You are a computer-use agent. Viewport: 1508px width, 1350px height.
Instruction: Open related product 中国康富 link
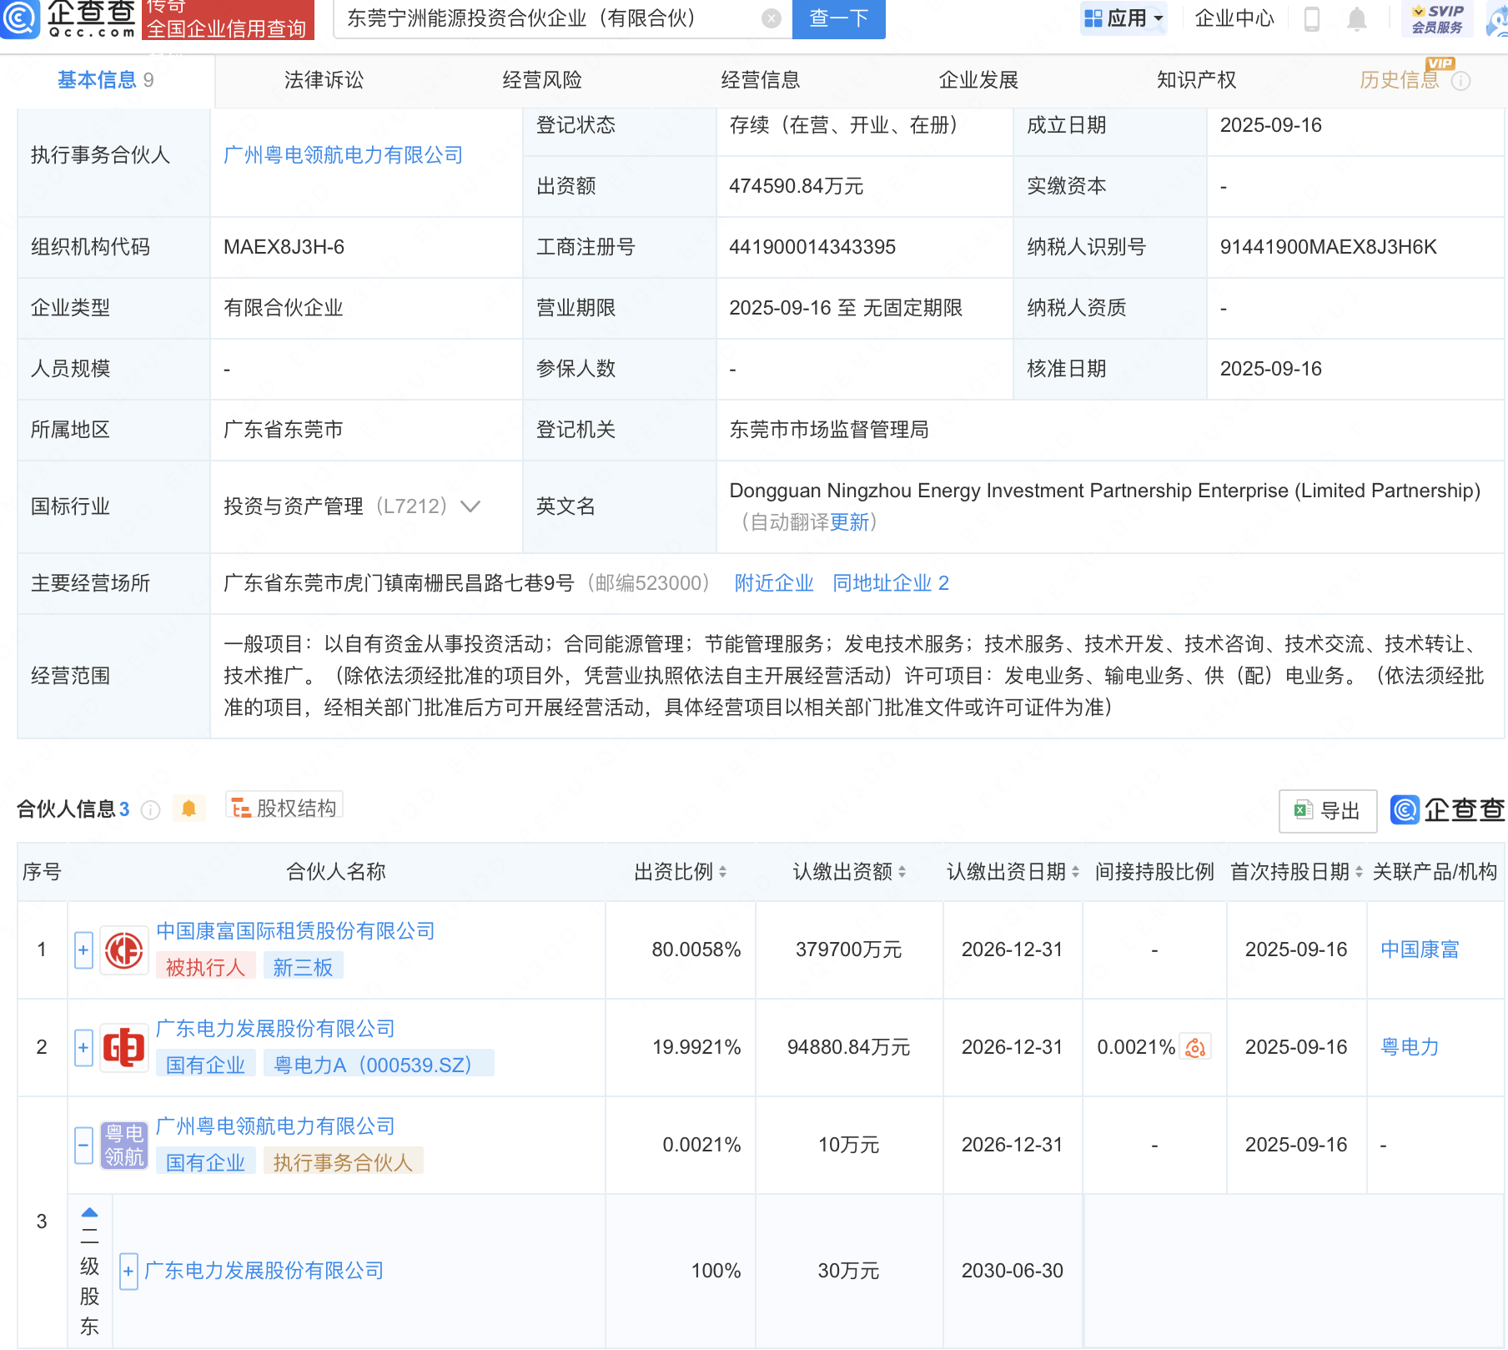[1420, 950]
